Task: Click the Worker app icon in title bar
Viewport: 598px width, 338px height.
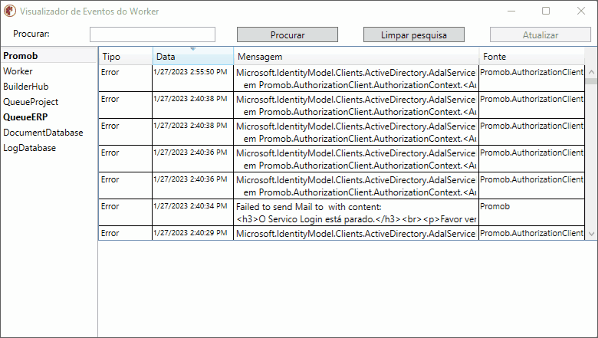Action: click(x=10, y=11)
